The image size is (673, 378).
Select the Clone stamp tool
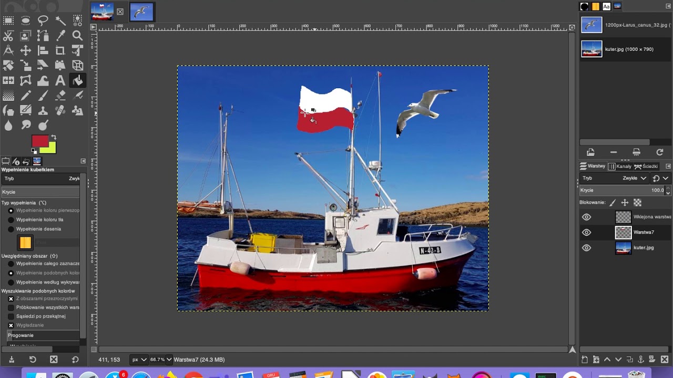(43, 111)
